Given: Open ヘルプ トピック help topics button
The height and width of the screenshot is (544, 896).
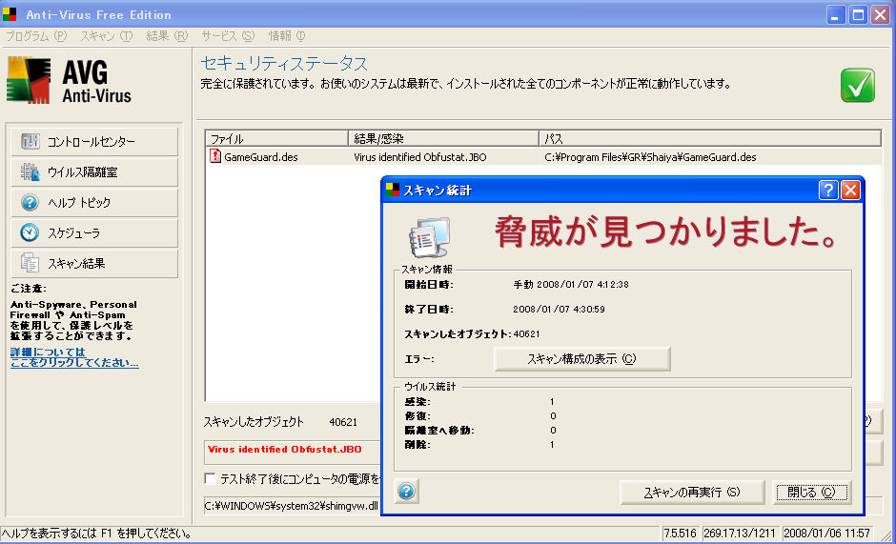Looking at the screenshot, I should (94, 202).
